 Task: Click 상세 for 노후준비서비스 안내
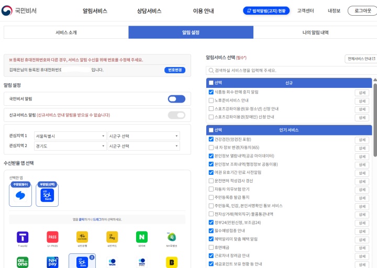[x=362, y=101]
